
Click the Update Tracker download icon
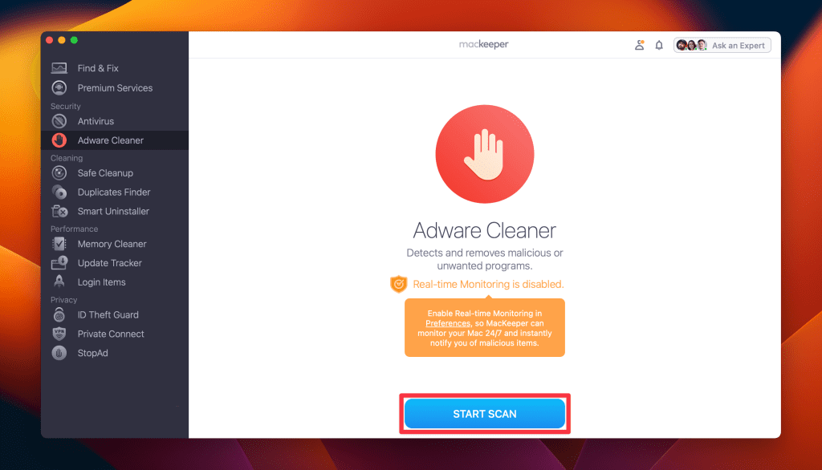coord(59,262)
